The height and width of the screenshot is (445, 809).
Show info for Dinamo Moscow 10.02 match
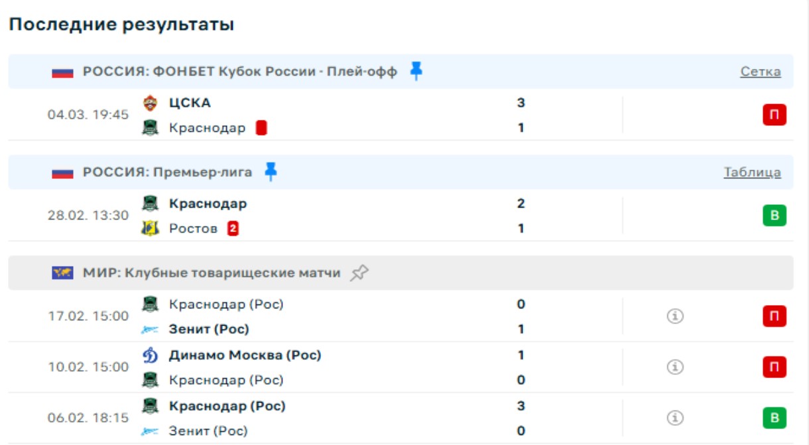(x=675, y=367)
